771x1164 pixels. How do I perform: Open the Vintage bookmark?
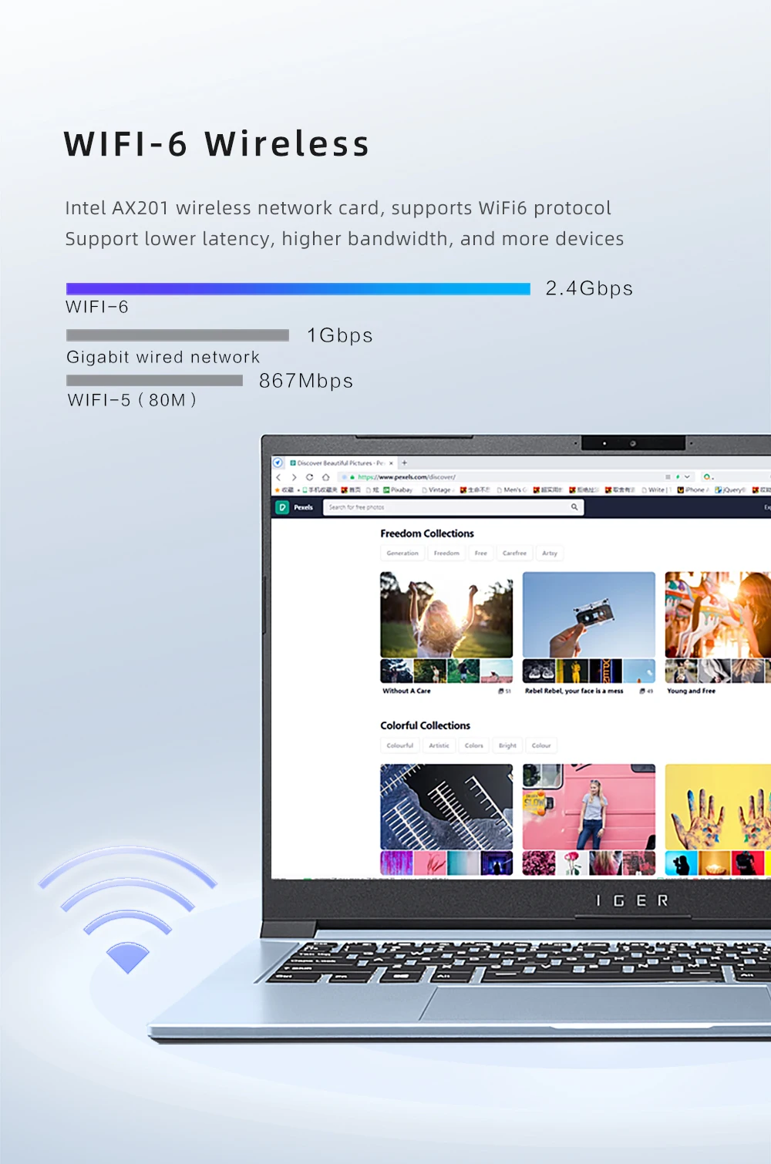436,489
